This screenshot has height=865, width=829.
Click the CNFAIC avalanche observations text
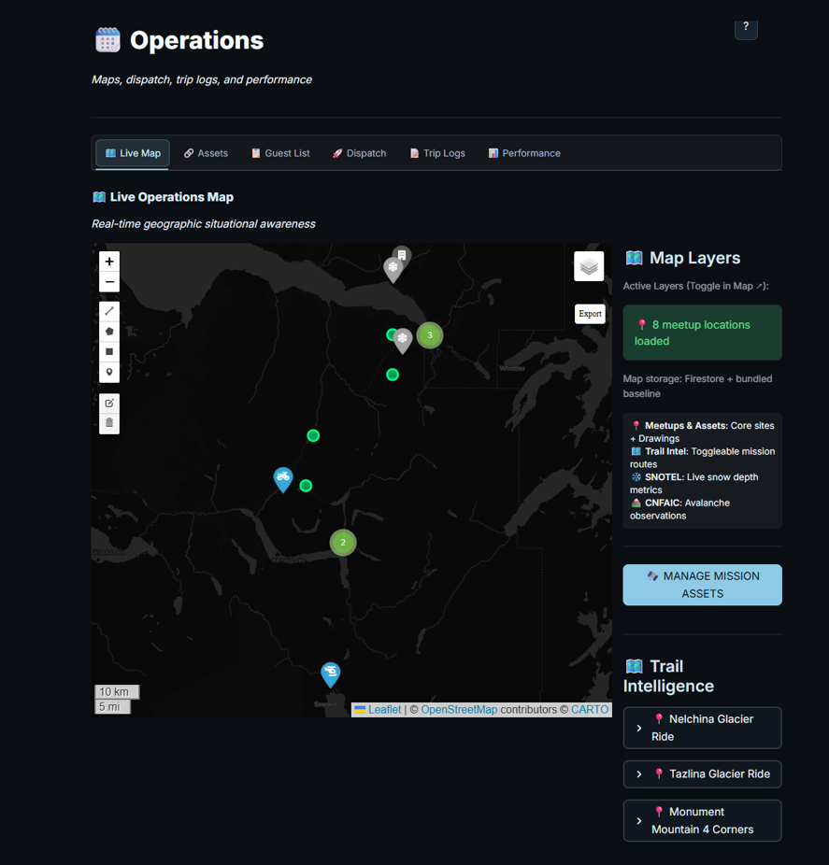point(680,509)
